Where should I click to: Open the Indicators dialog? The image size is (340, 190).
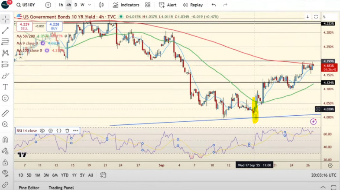point(126,5)
